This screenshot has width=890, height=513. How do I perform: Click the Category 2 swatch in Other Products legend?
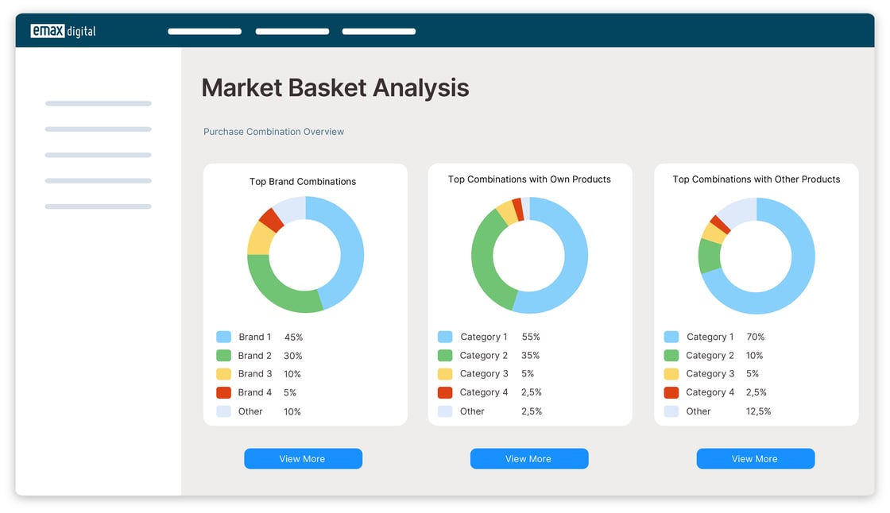click(x=671, y=355)
